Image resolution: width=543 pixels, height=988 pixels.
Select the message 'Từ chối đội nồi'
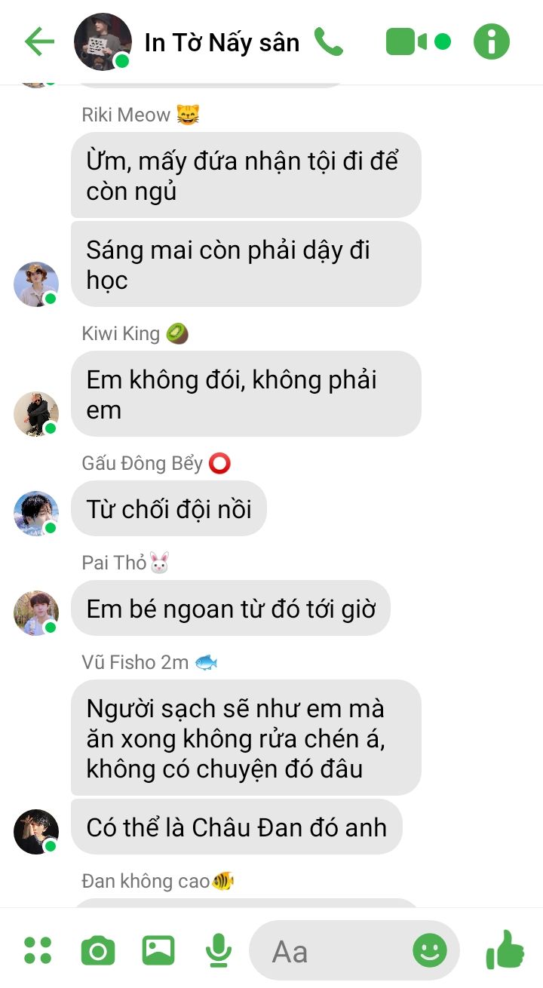(x=169, y=508)
